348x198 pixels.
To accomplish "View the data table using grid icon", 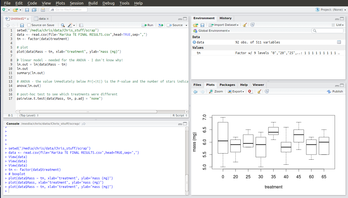I will tap(339, 42).
